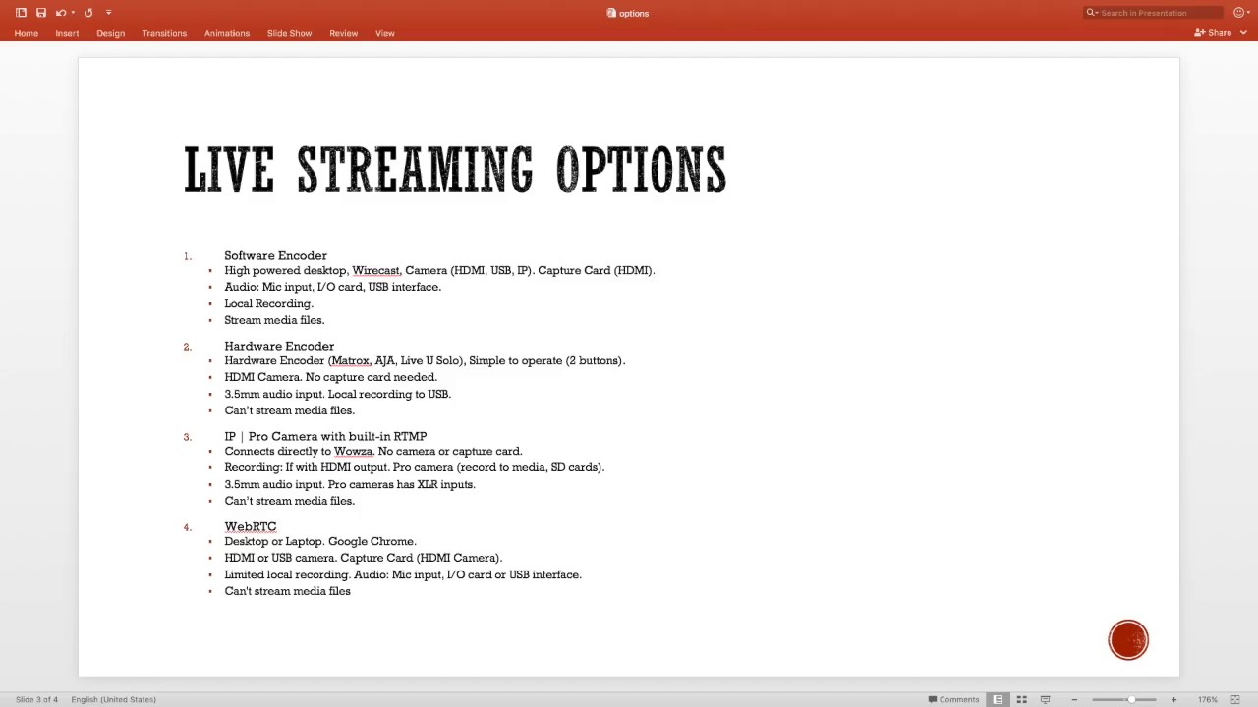Image resolution: width=1258 pixels, height=707 pixels.
Task: Click the Limited local recording. line
Action: [x=403, y=574]
